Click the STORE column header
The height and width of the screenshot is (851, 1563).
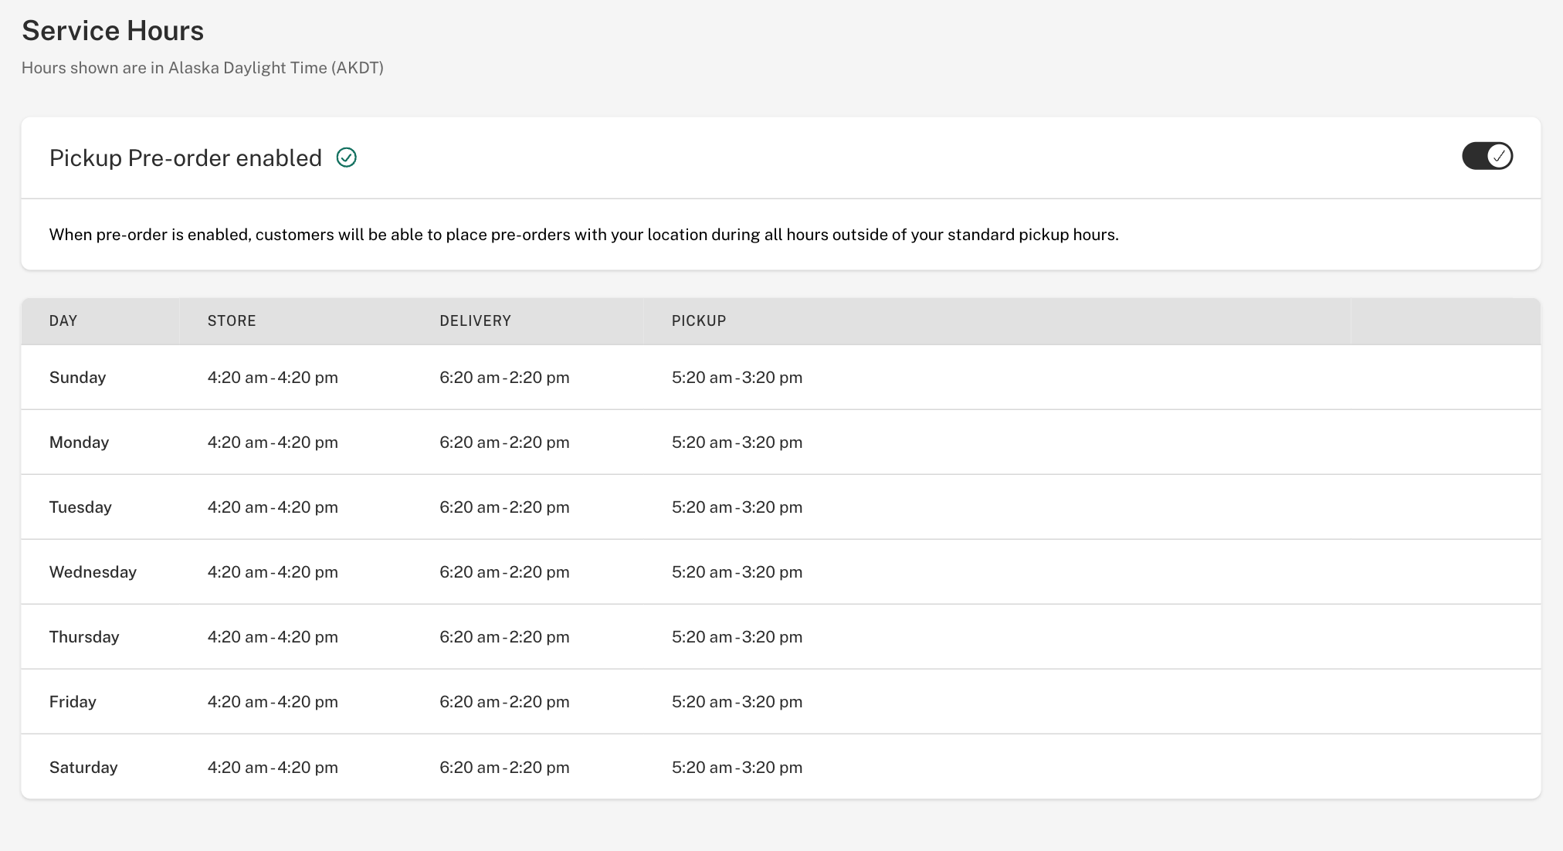pyautogui.click(x=232, y=320)
